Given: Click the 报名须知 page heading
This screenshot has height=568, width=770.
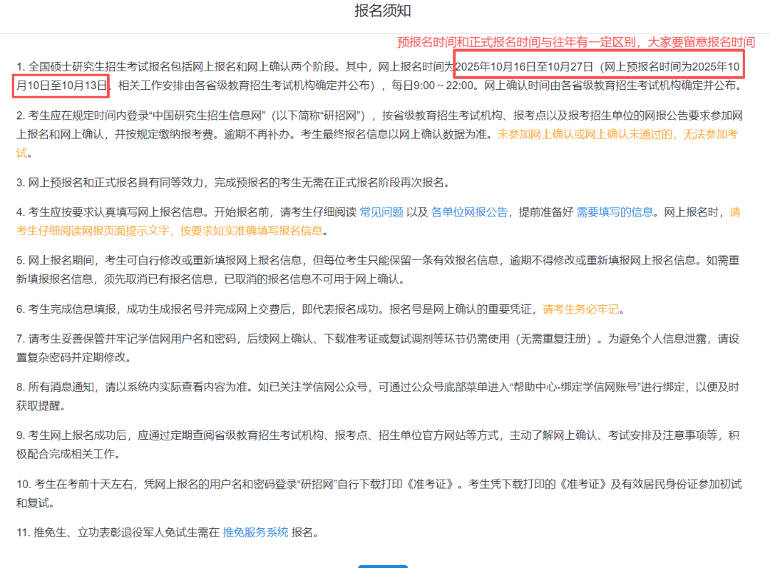Looking at the screenshot, I should 383,11.
